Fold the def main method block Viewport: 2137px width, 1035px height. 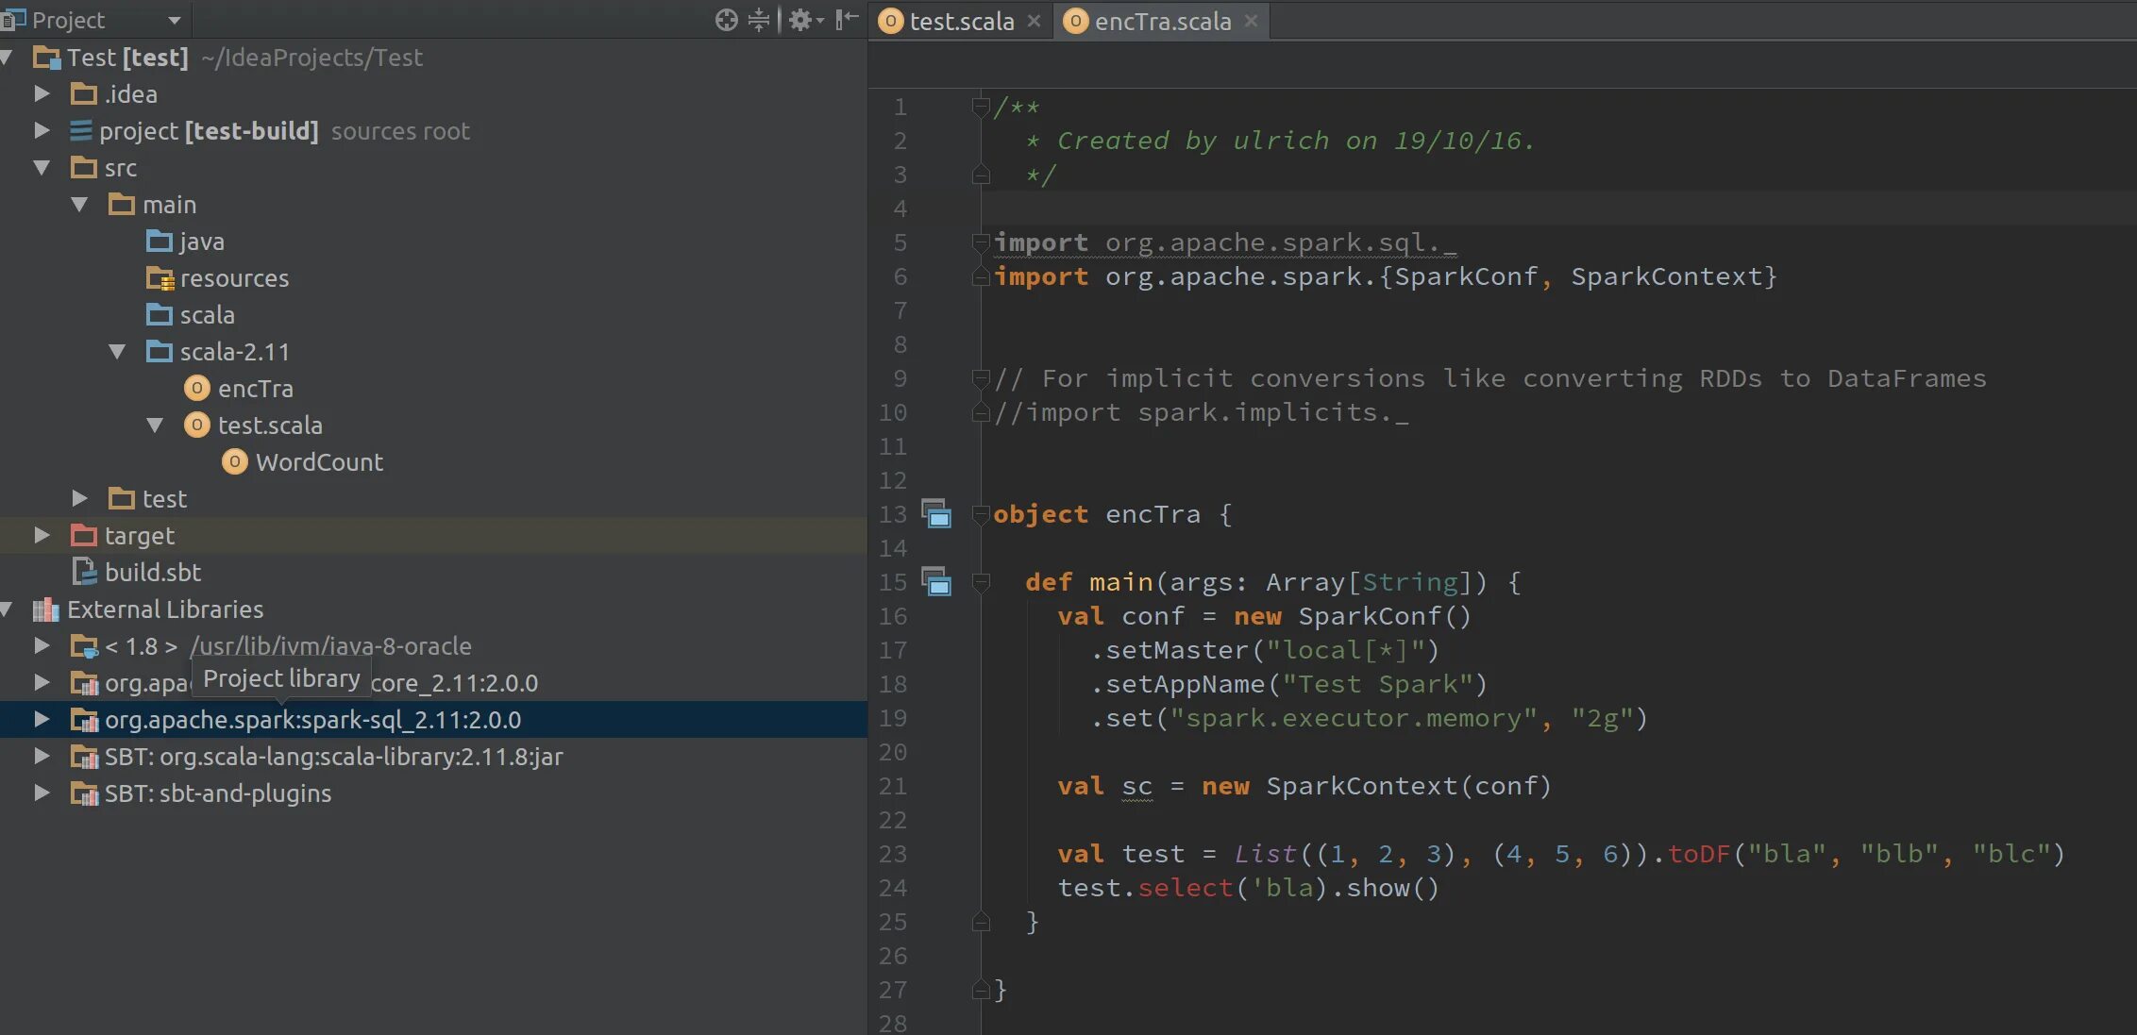[x=981, y=582]
